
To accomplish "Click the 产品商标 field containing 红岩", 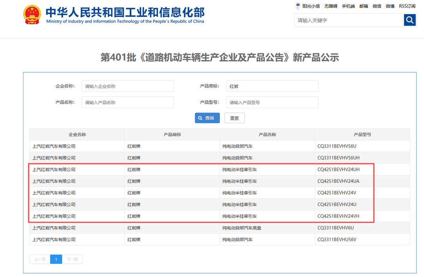I will (272, 86).
